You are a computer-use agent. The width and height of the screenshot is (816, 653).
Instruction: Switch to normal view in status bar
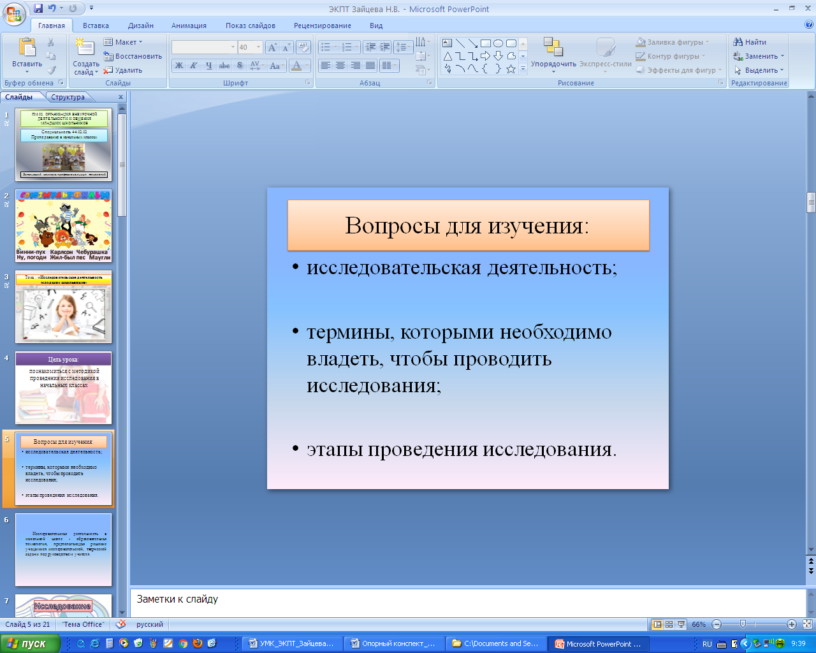click(x=658, y=624)
